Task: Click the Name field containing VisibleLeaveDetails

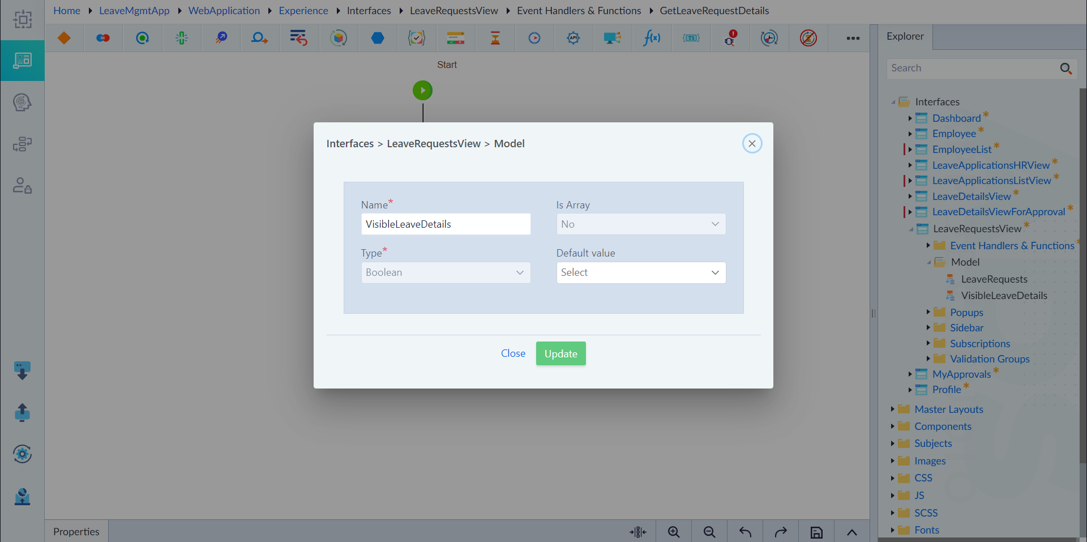Action: [446, 224]
